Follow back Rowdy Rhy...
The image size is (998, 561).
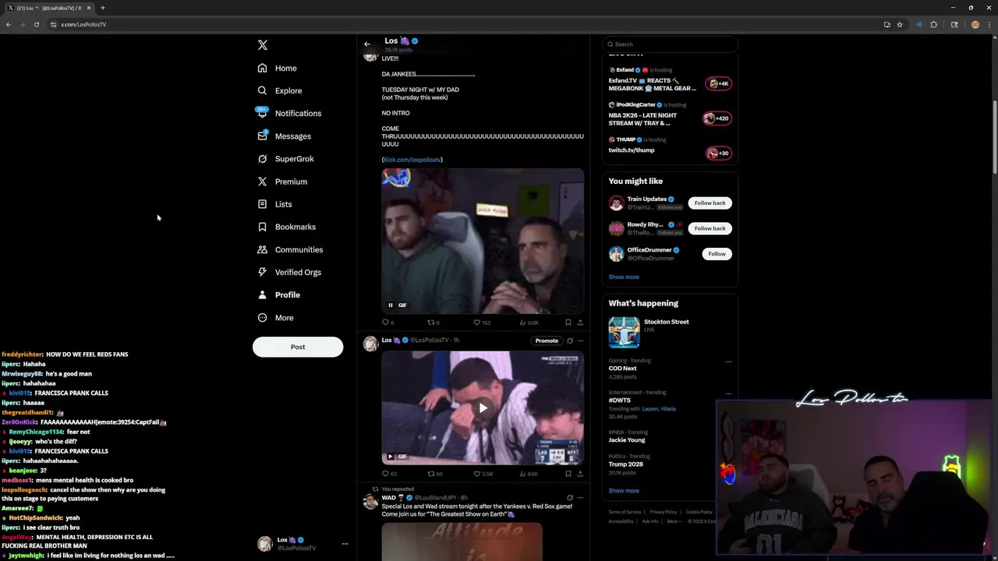tap(710, 228)
